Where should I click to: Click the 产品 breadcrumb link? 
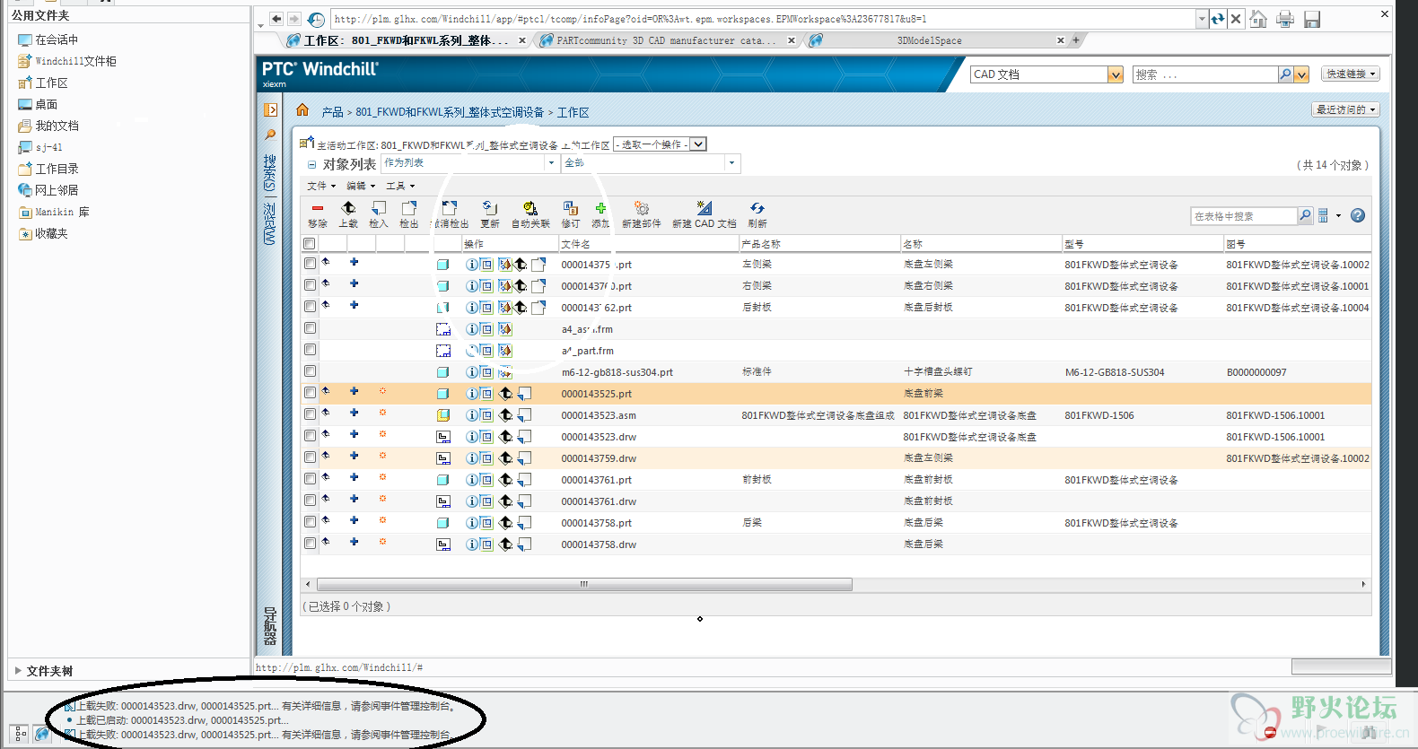333,112
